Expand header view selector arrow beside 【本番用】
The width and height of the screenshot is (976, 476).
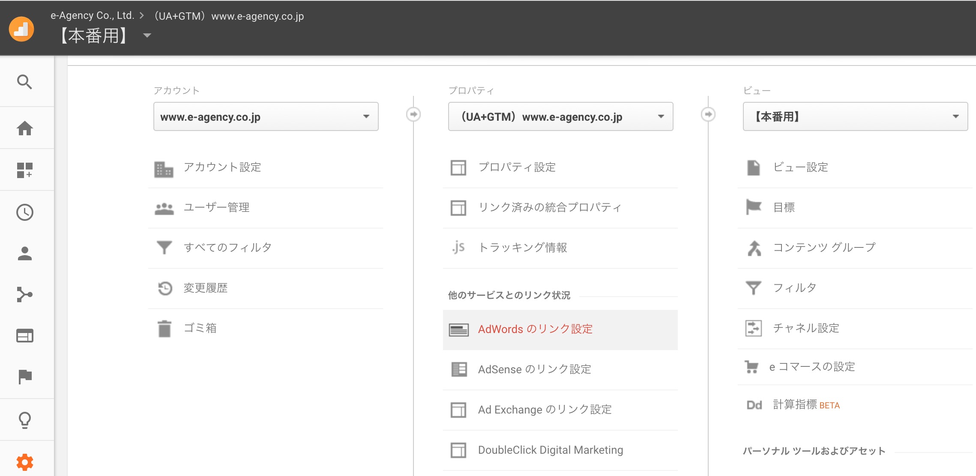147,36
